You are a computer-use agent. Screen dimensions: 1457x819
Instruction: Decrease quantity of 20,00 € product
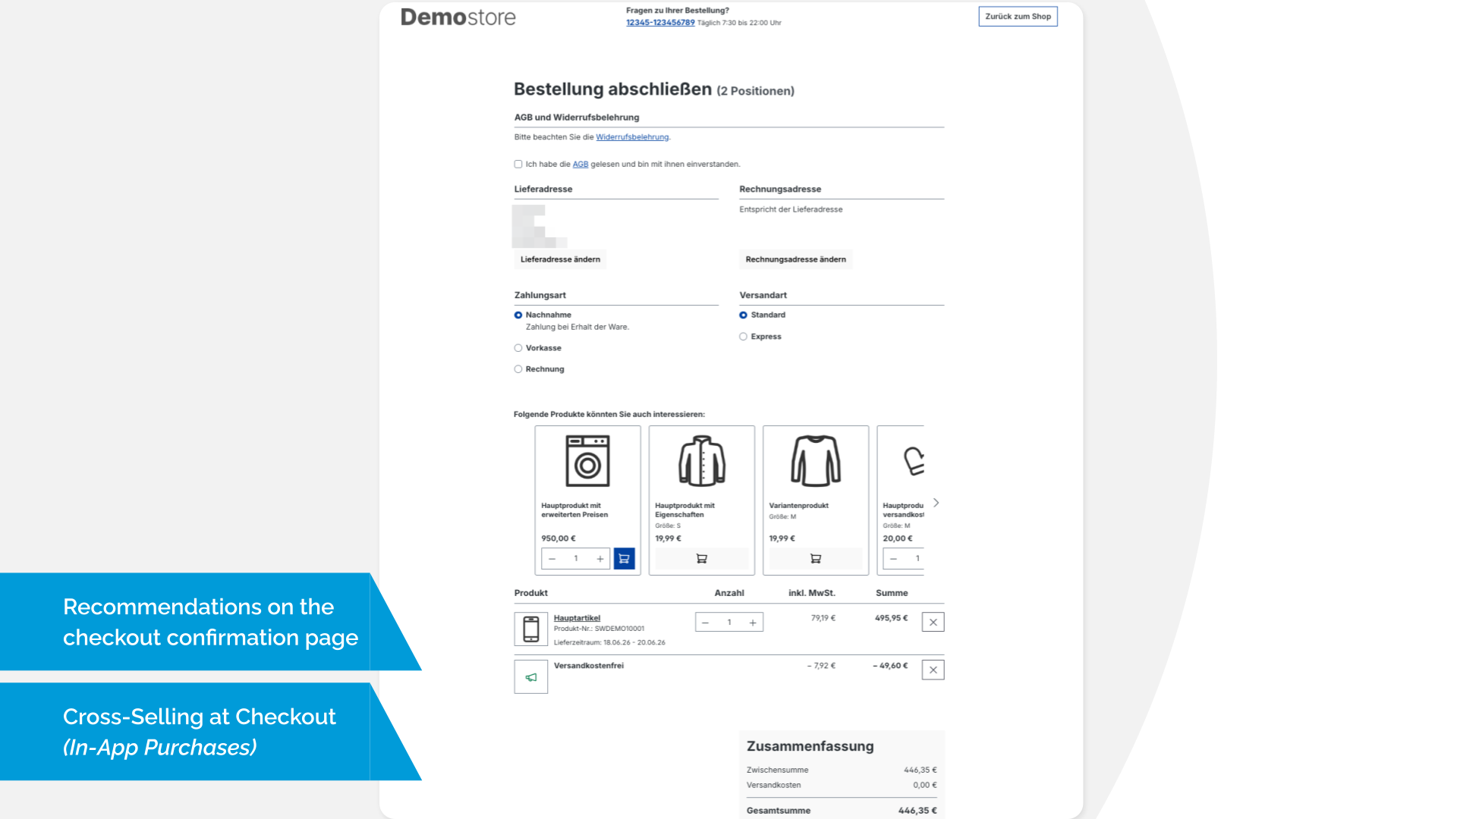coord(893,559)
